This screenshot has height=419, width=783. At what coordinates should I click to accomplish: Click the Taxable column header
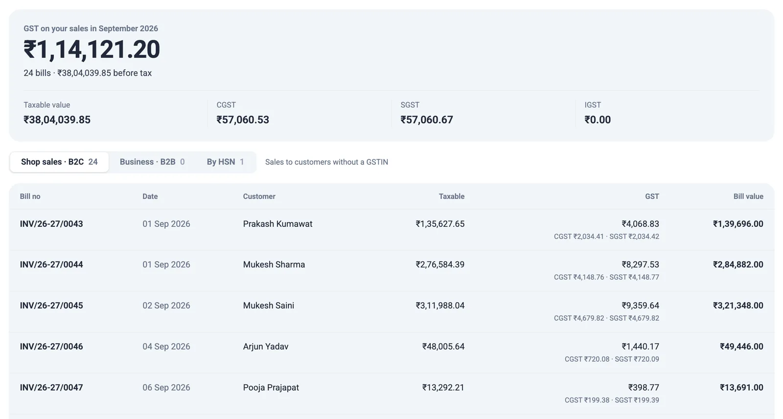pyautogui.click(x=452, y=197)
